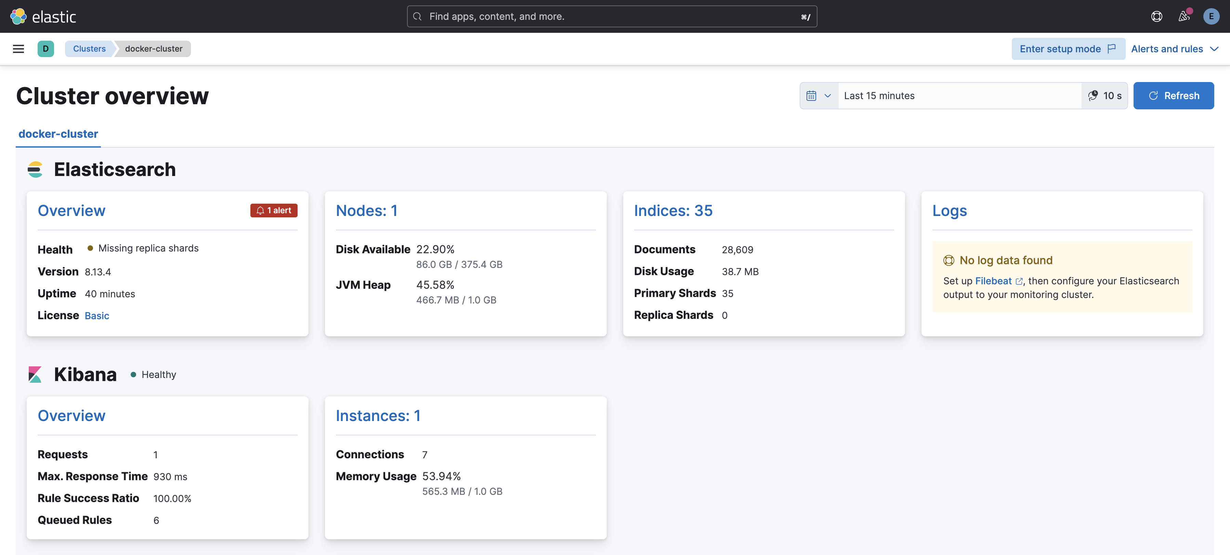Open the Instances: 1 link
The image size is (1230, 555).
coord(378,416)
